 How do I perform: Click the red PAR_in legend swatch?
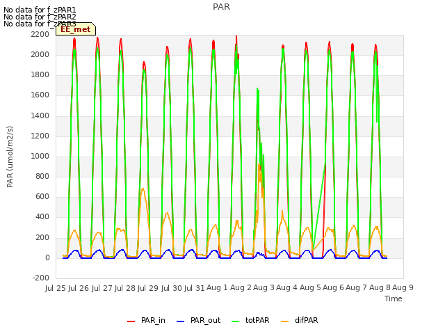tap(131, 321)
